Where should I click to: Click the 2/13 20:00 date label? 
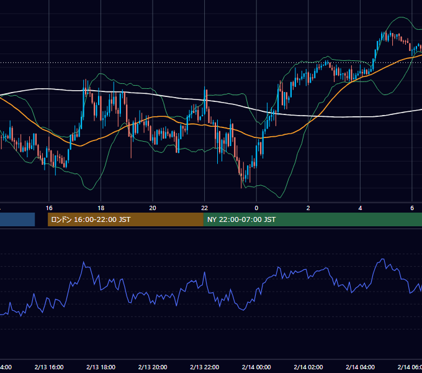click(153, 367)
